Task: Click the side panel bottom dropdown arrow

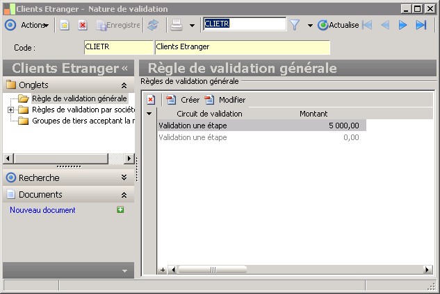Action: (x=125, y=271)
